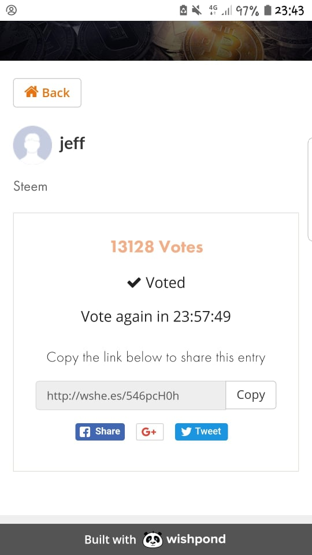Copy the entry link
This screenshot has height=555, width=312.
tap(251, 395)
